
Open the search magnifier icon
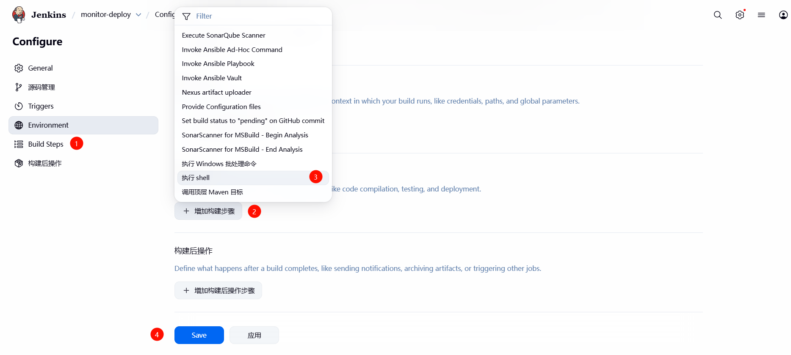[x=717, y=15]
